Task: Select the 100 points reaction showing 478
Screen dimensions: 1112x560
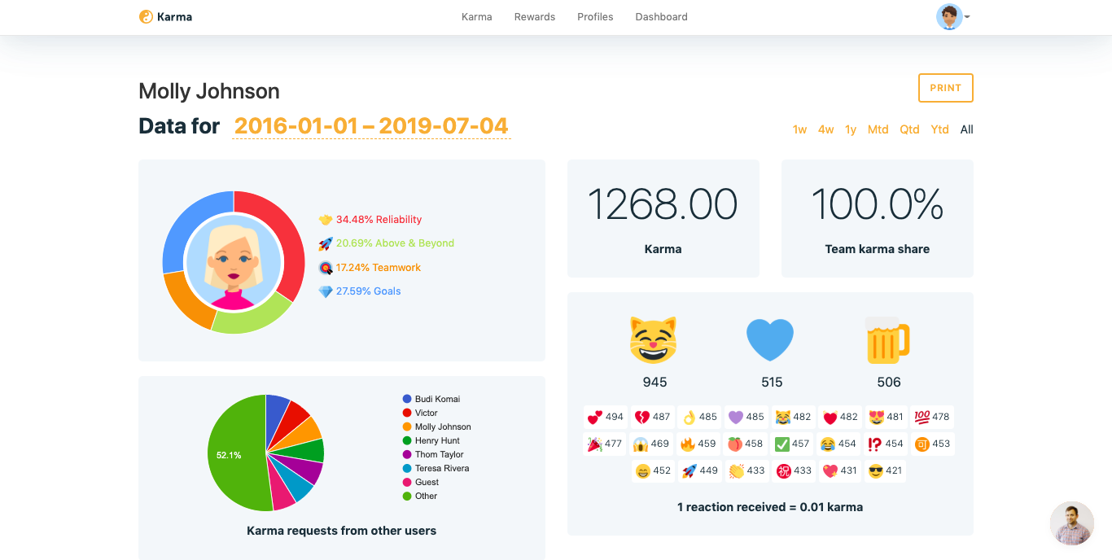Action: [x=932, y=417]
